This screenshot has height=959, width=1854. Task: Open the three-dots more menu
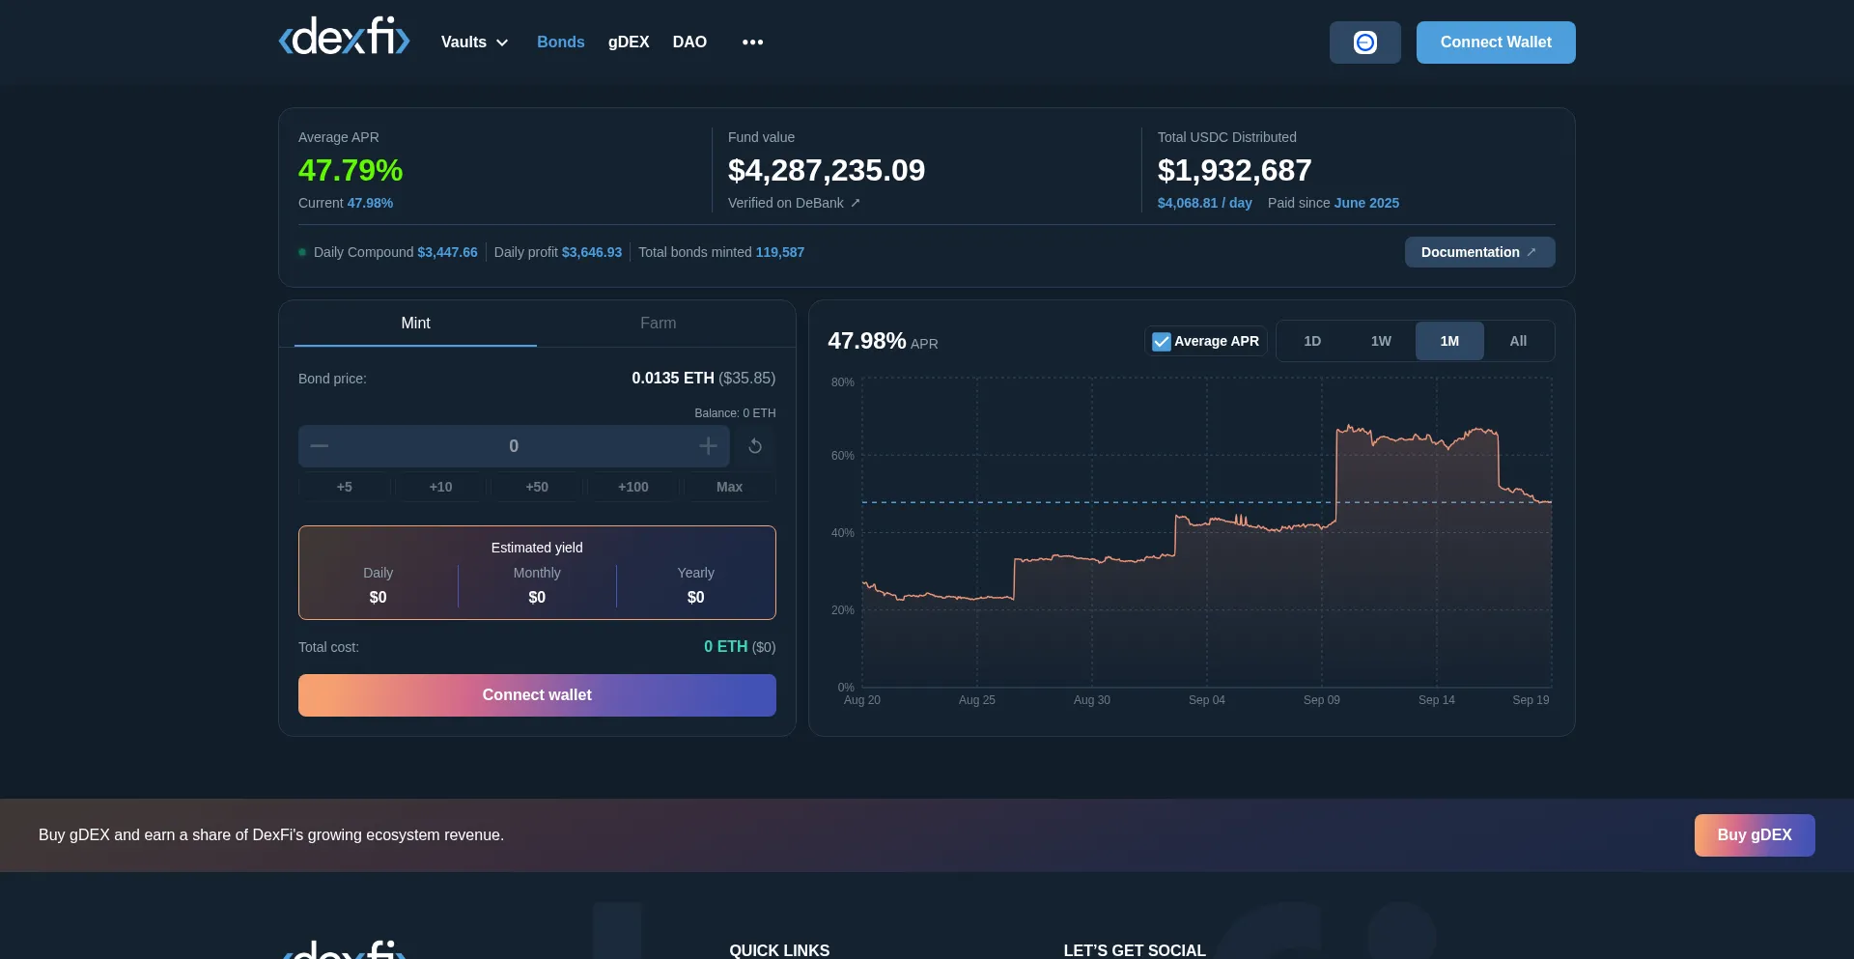[x=753, y=42]
